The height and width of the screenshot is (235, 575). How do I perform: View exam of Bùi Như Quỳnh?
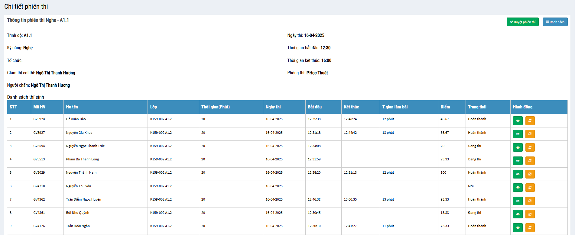tap(518, 214)
